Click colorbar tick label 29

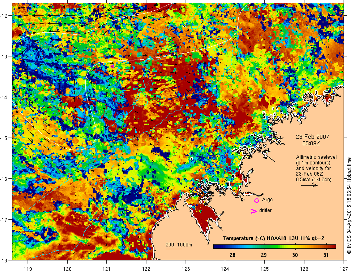point(264,255)
